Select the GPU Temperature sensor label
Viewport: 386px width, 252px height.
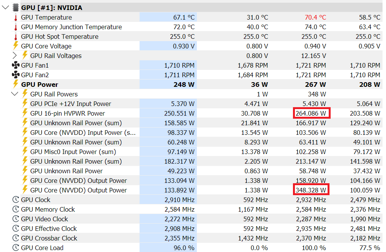(47, 17)
